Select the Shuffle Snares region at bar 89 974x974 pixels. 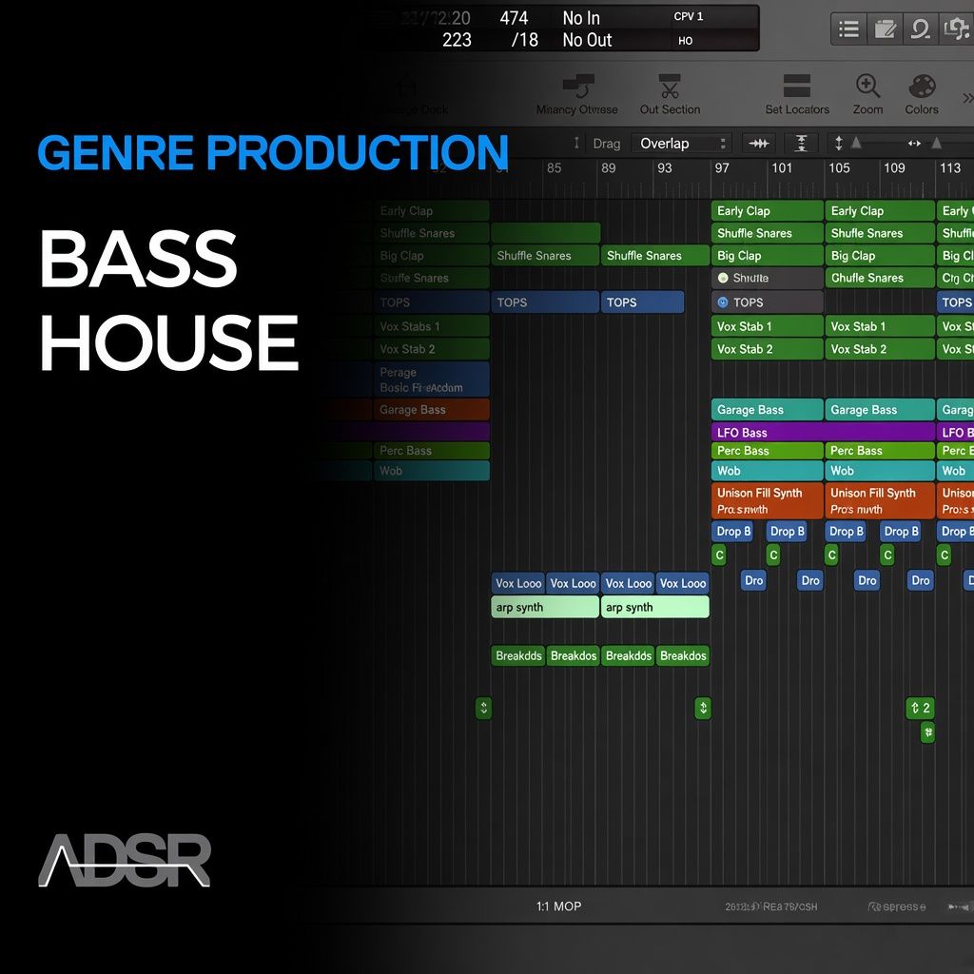(x=654, y=255)
